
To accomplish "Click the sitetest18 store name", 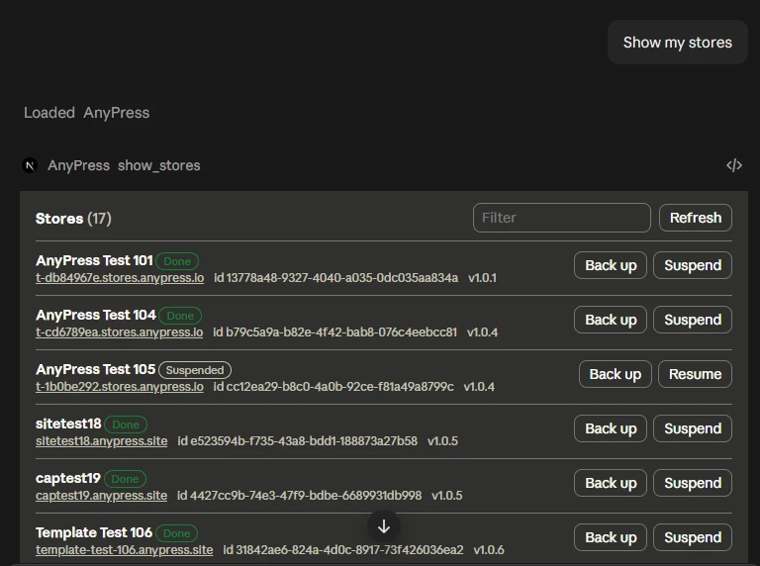I will click(68, 424).
